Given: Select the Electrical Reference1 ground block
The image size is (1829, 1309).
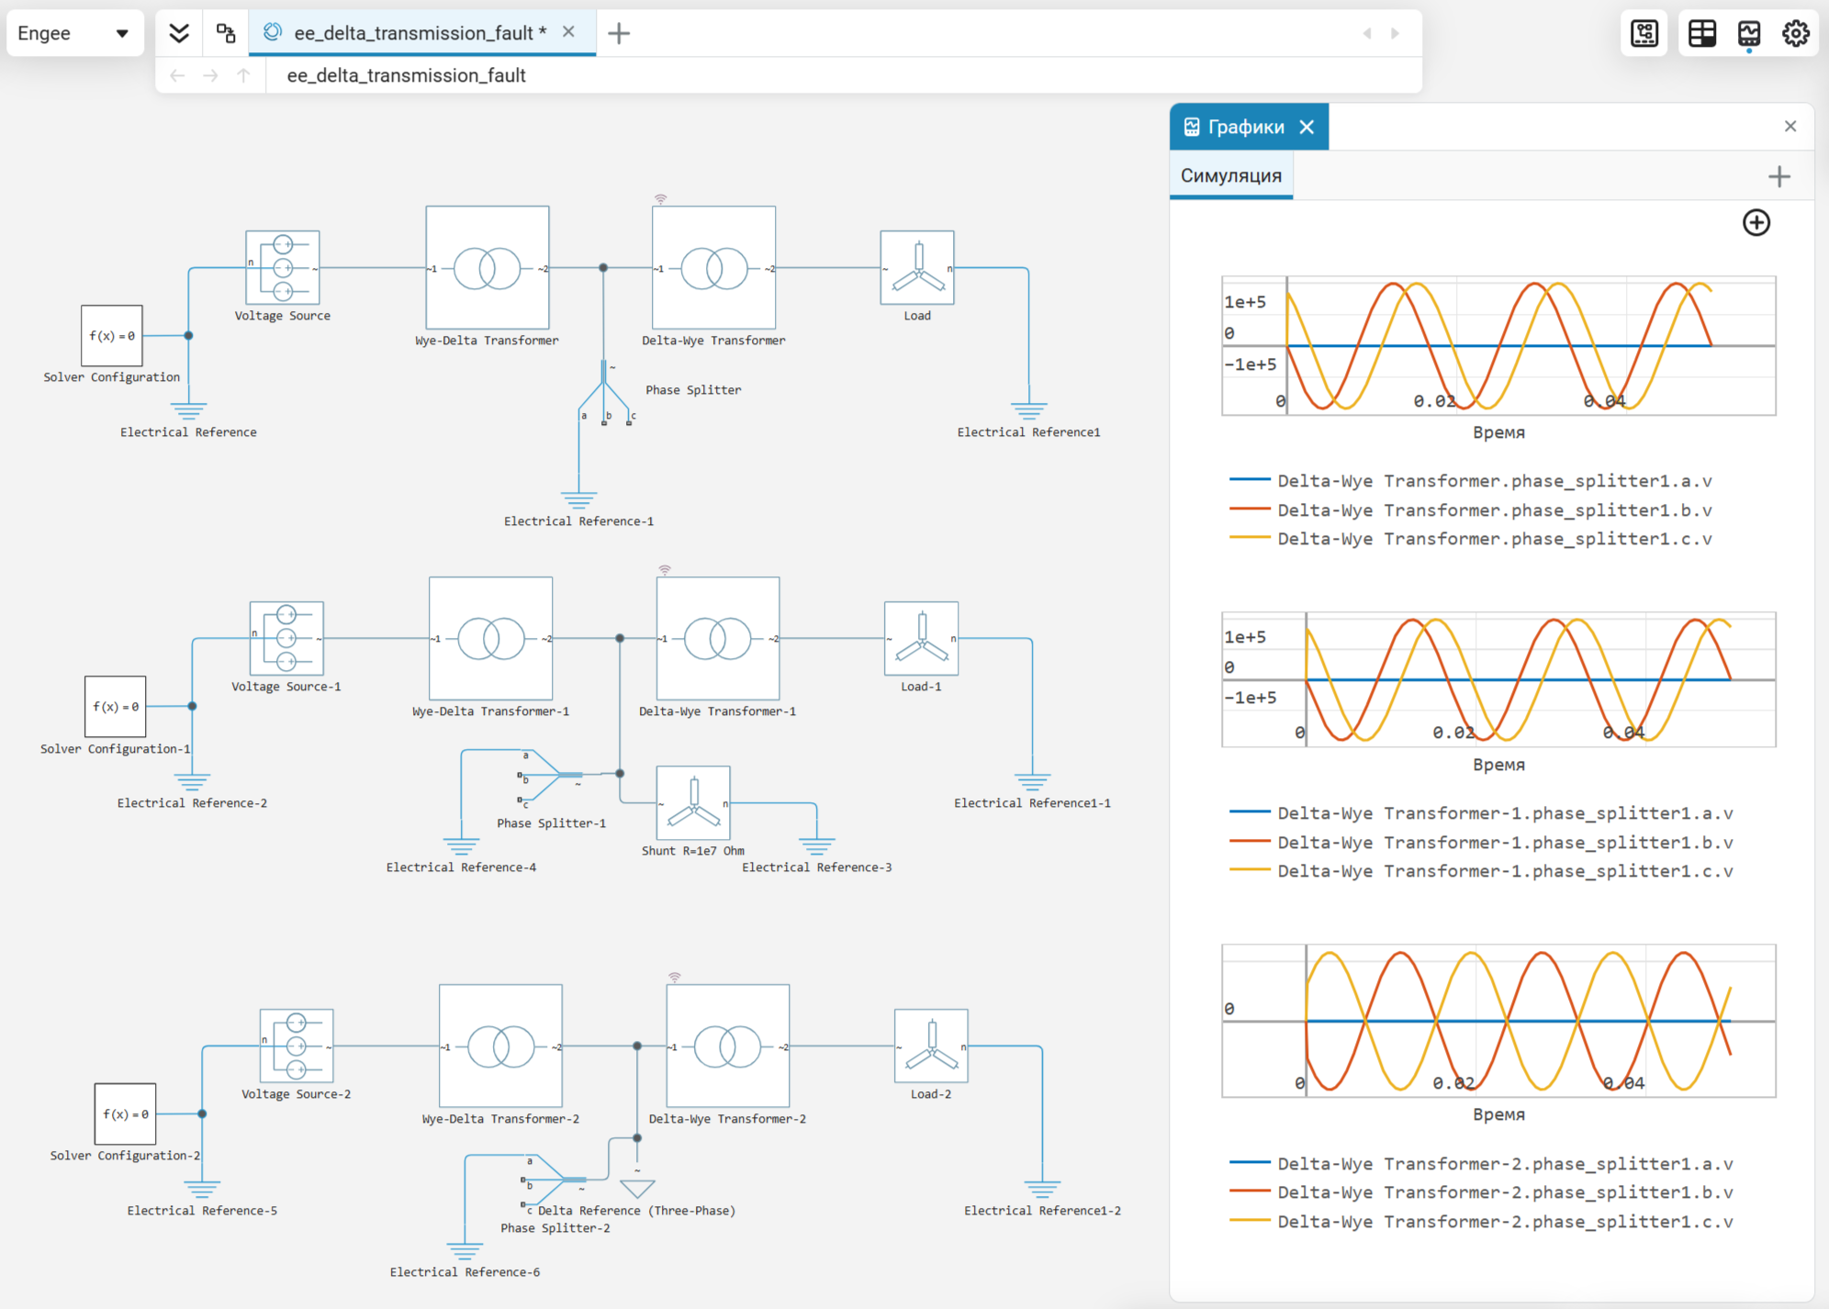Looking at the screenshot, I should pyautogui.click(x=1028, y=409).
